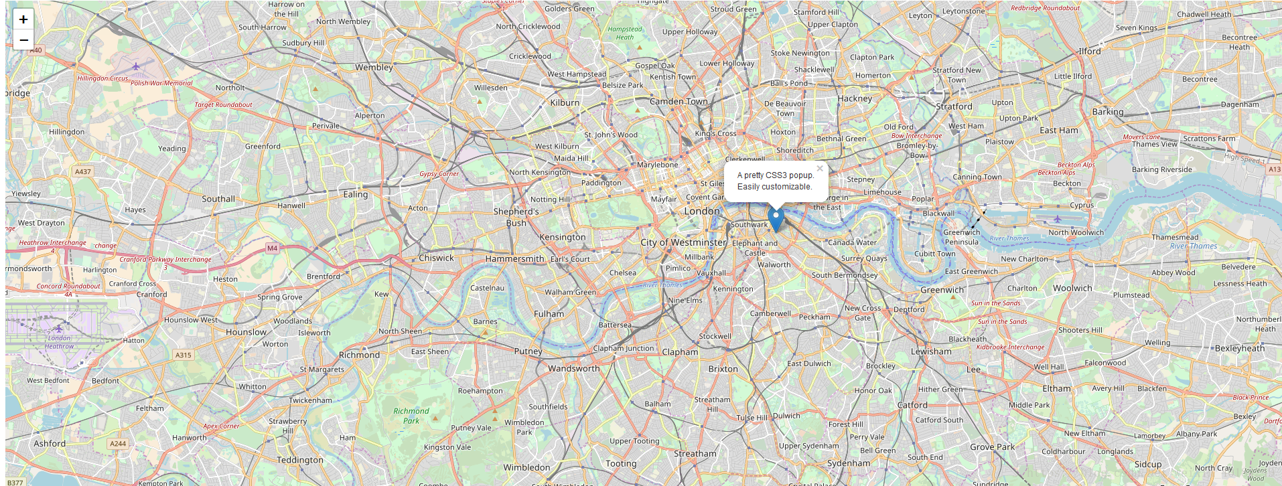
Task: Click the A437 road shield
Action: [x=83, y=172]
